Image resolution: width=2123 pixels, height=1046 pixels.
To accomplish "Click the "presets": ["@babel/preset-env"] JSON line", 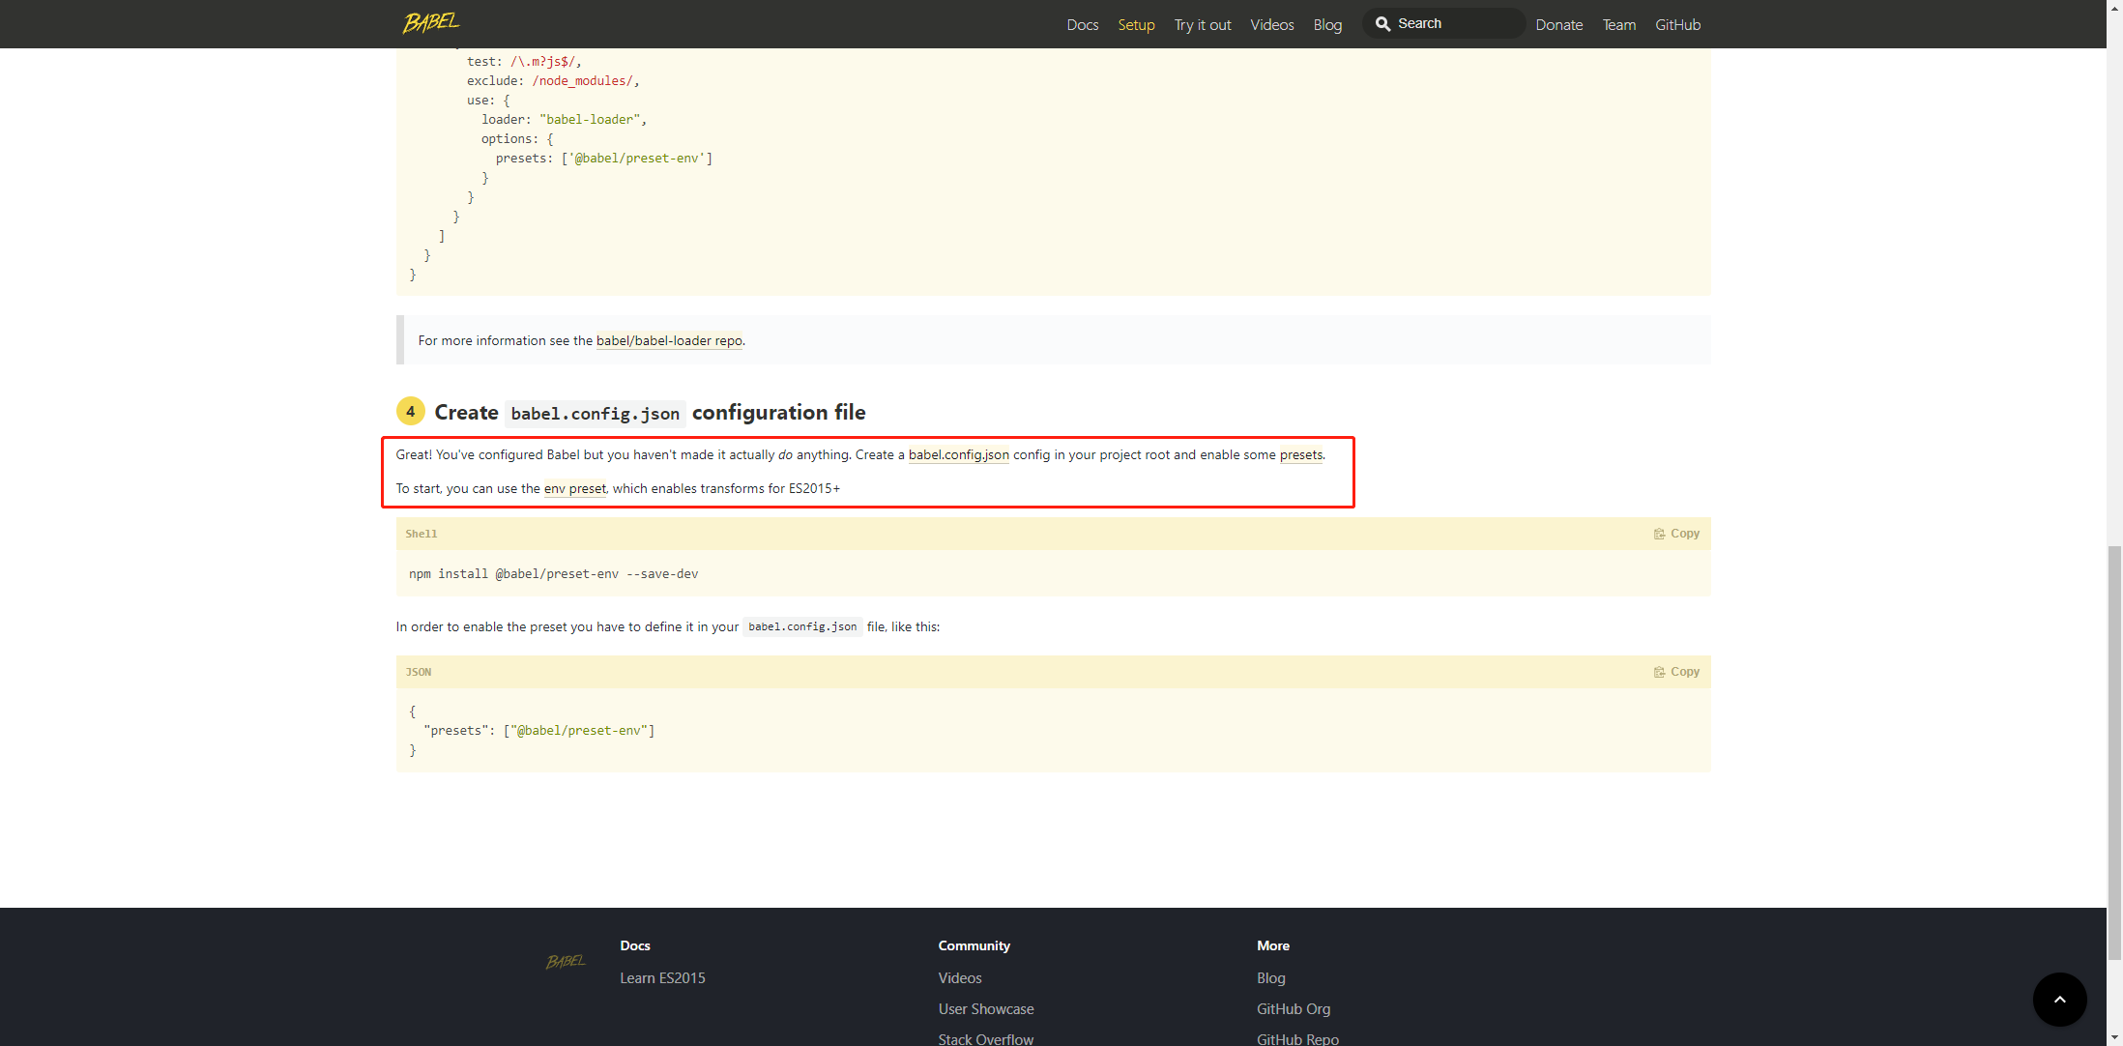I will point(538,730).
